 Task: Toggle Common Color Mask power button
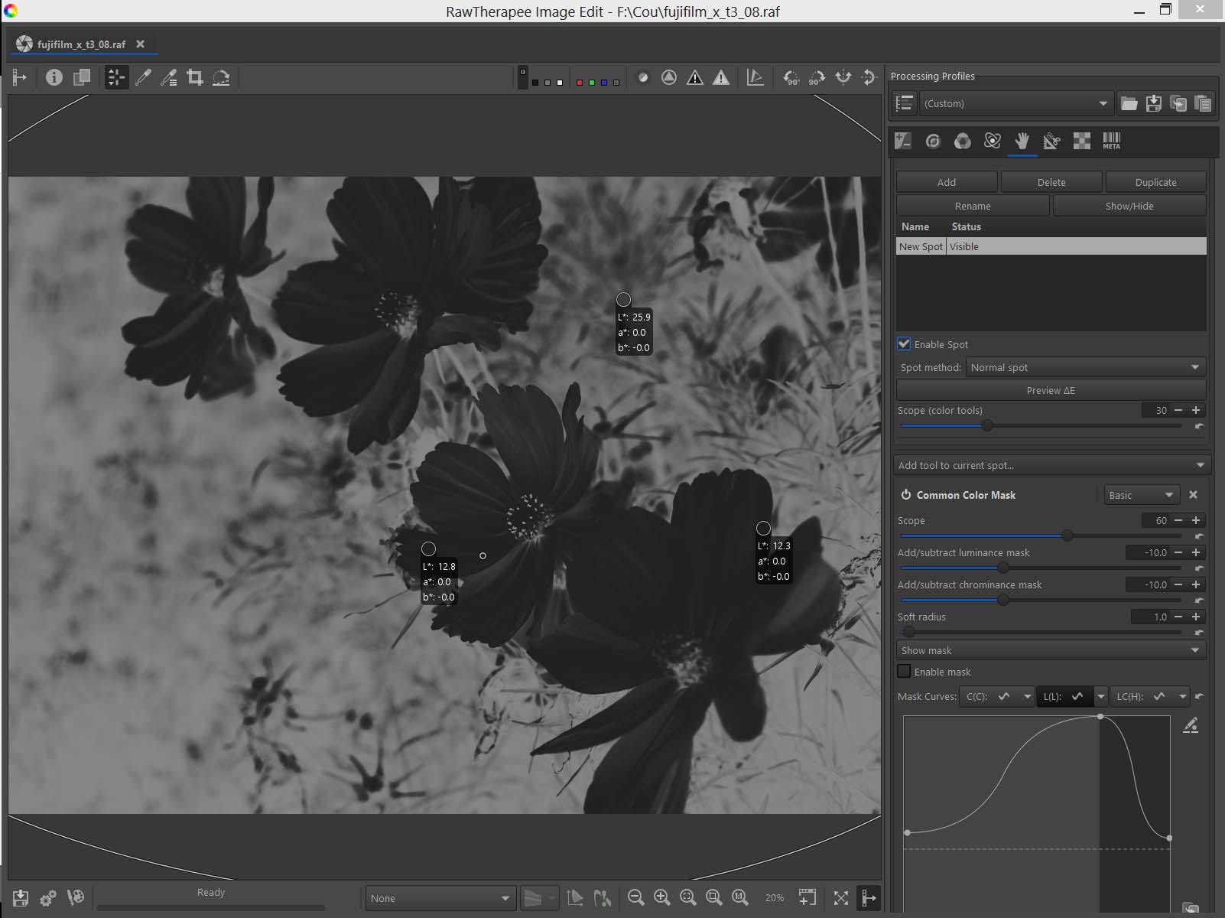(x=906, y=495)
